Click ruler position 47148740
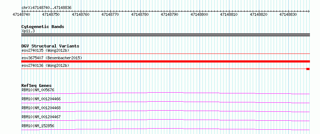Viewport: 320px width, 134px height. 21,14
